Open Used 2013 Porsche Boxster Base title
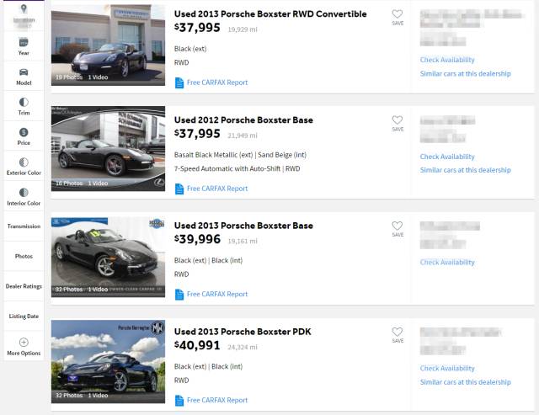 (243, 226)
